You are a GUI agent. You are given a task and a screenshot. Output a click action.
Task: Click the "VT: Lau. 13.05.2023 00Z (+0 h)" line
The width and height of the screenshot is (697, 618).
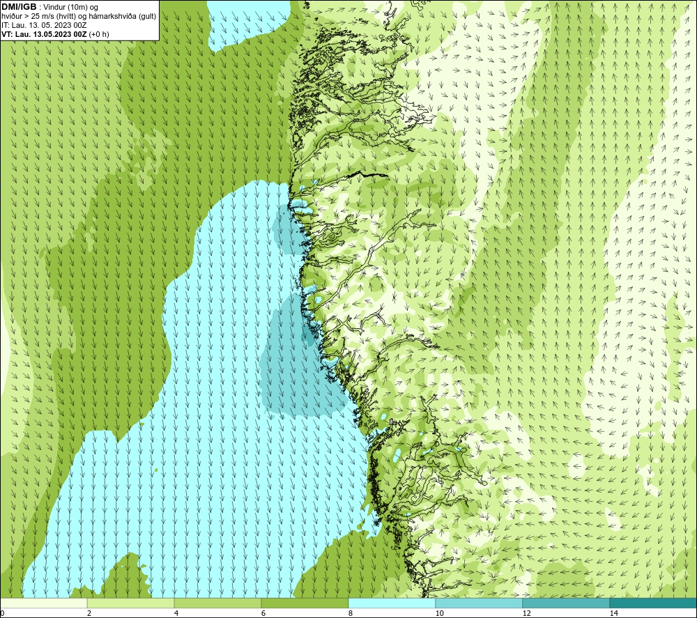pos(55,34)
